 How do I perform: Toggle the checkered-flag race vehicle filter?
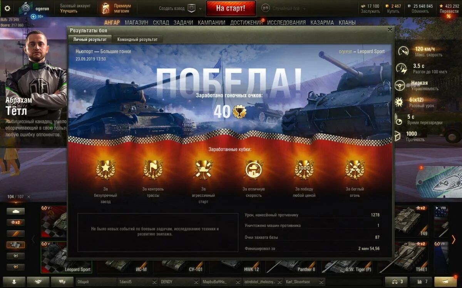click(x=16, y=245)
